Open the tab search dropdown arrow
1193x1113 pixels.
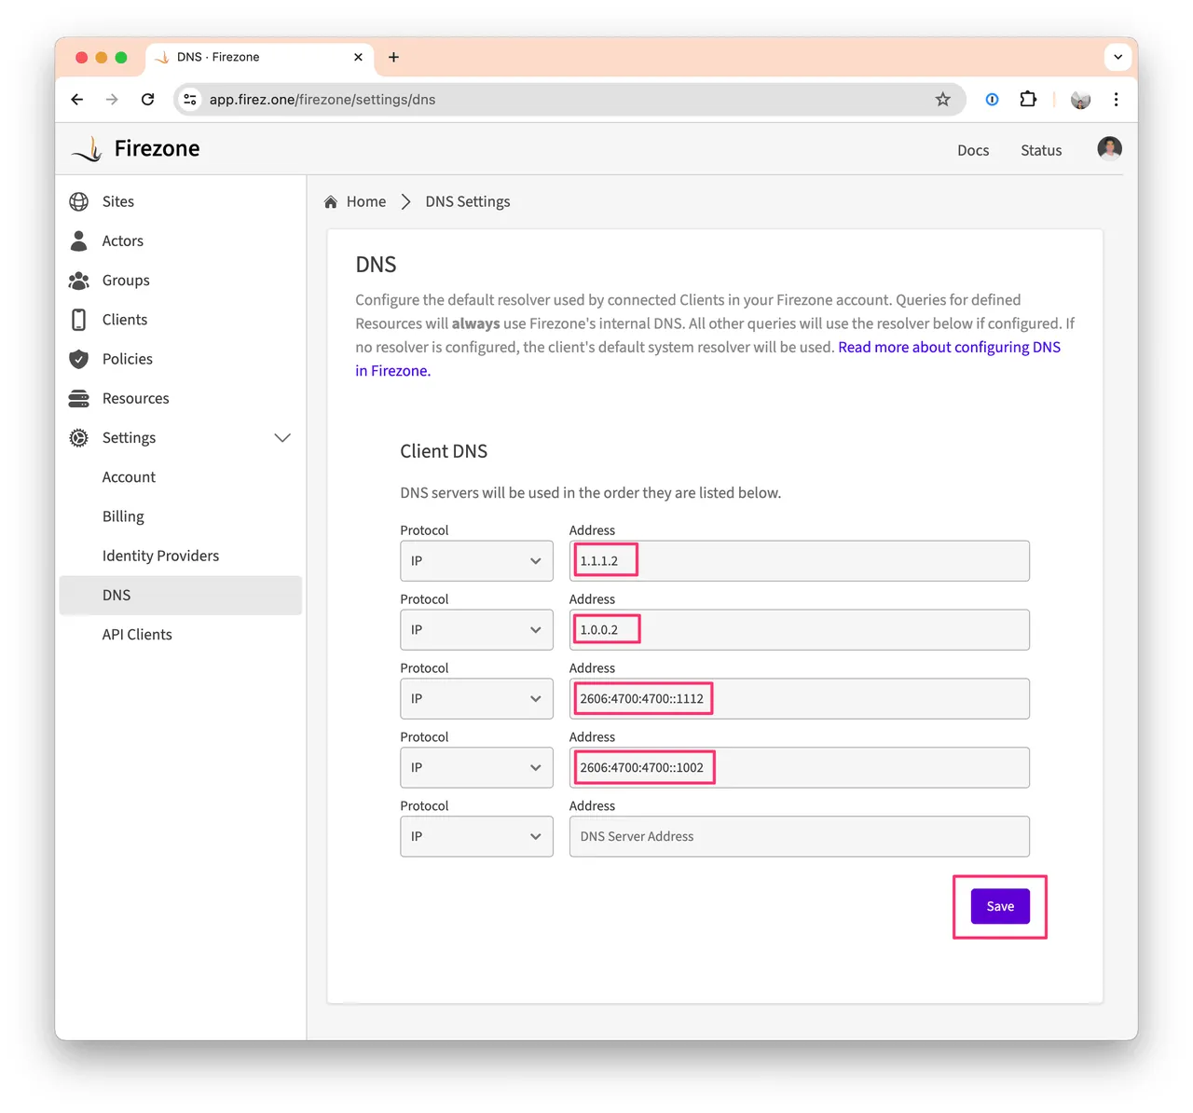tap(1118, 57)
